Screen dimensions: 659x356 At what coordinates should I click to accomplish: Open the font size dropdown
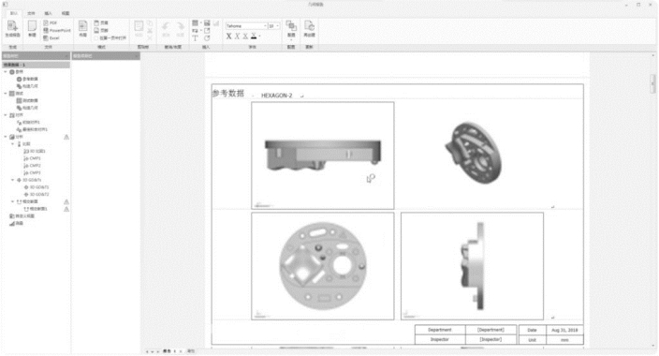point(274,26)
